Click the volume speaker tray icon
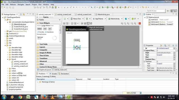Viewport: 179px width, 100px height. (164, 97)
